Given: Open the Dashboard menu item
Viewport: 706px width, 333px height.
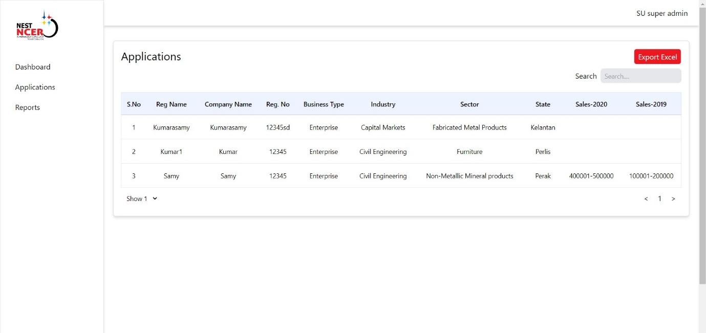Looking at the screenshot, I should click(33, 67).
